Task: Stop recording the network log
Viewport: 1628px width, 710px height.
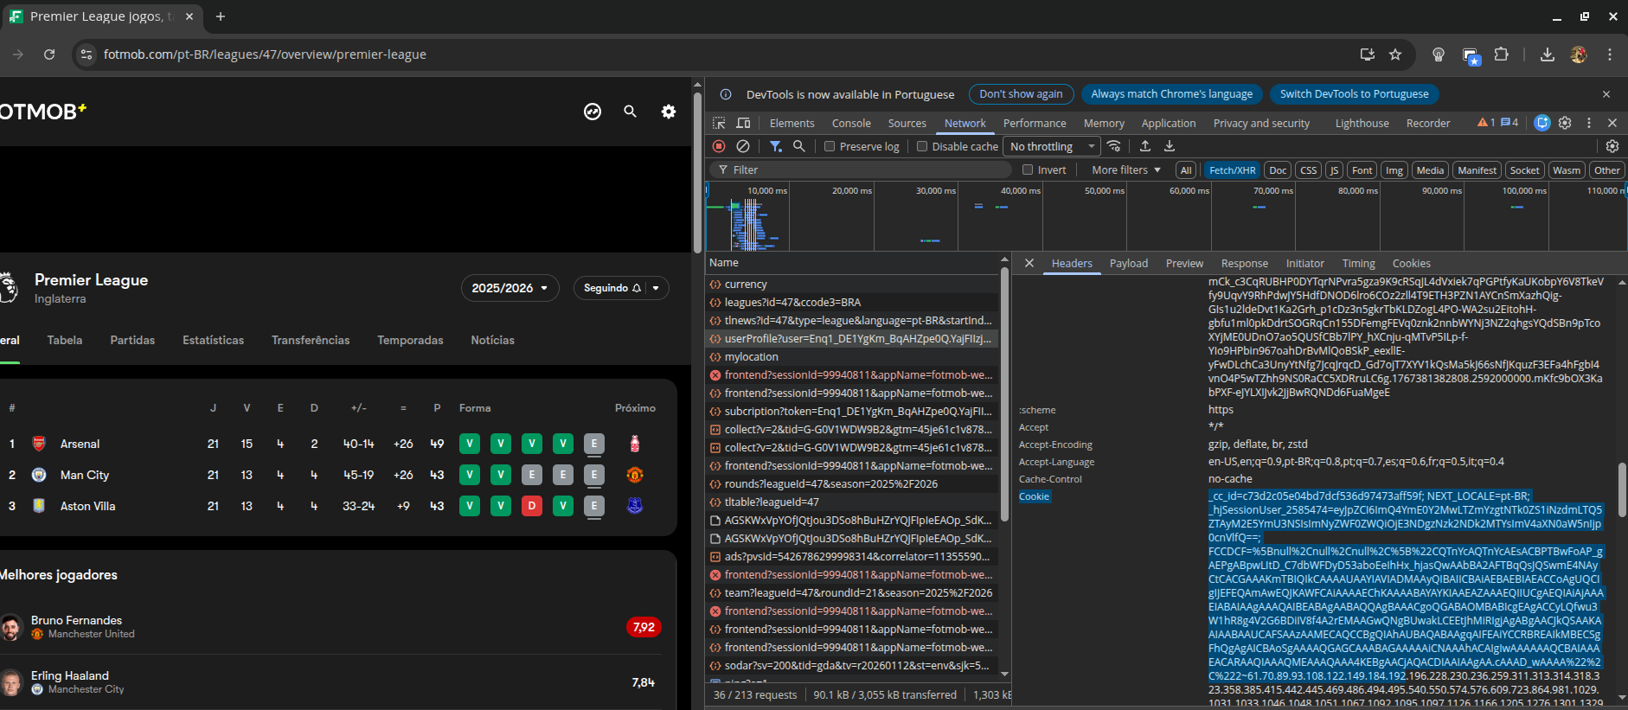Action: click(719, 146)
